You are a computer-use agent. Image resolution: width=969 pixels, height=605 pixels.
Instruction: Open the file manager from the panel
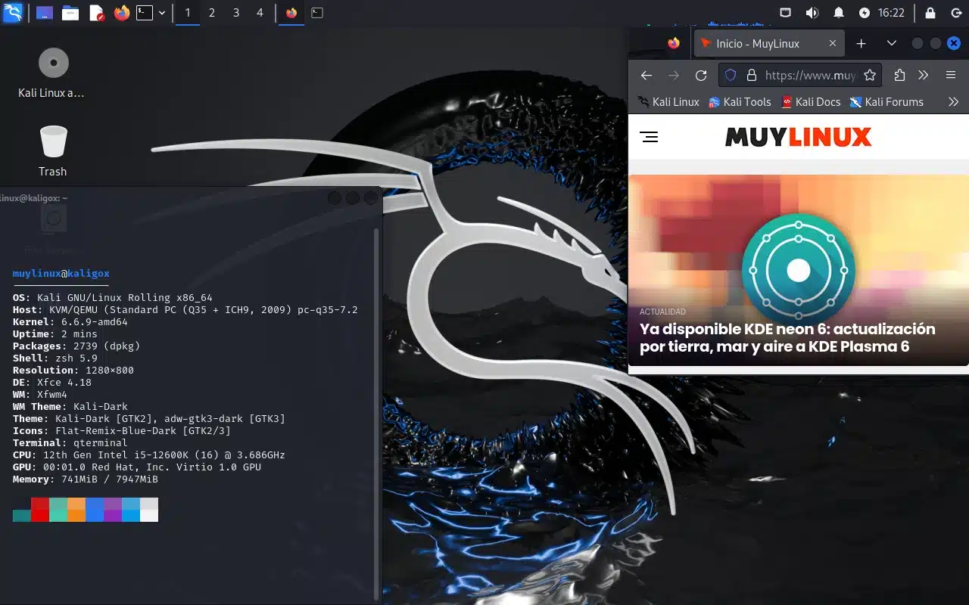pos(70,13)
